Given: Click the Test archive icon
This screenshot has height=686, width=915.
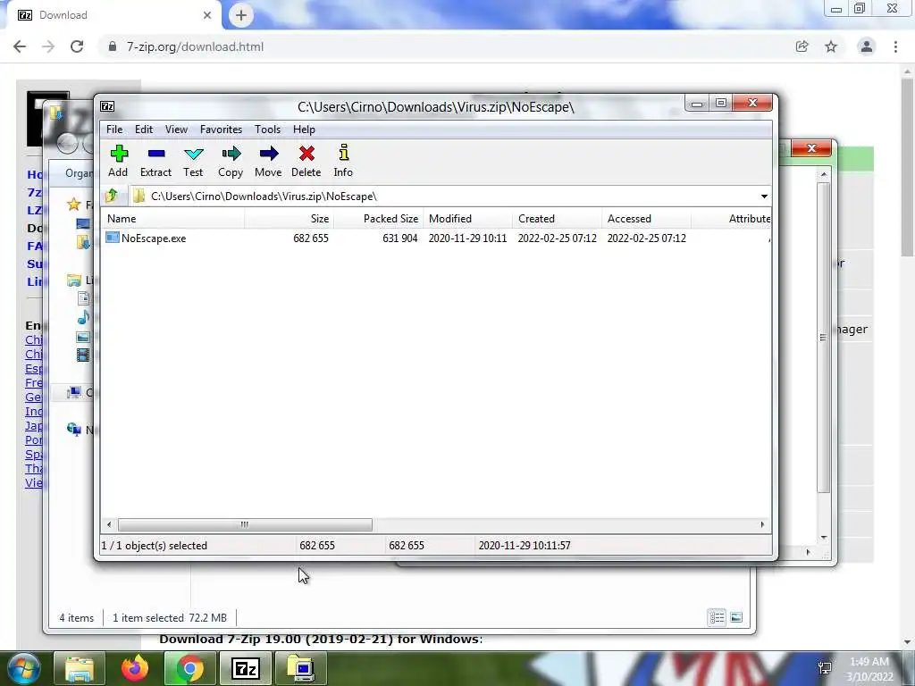Looking at the screenshot, I should (193, 154).
